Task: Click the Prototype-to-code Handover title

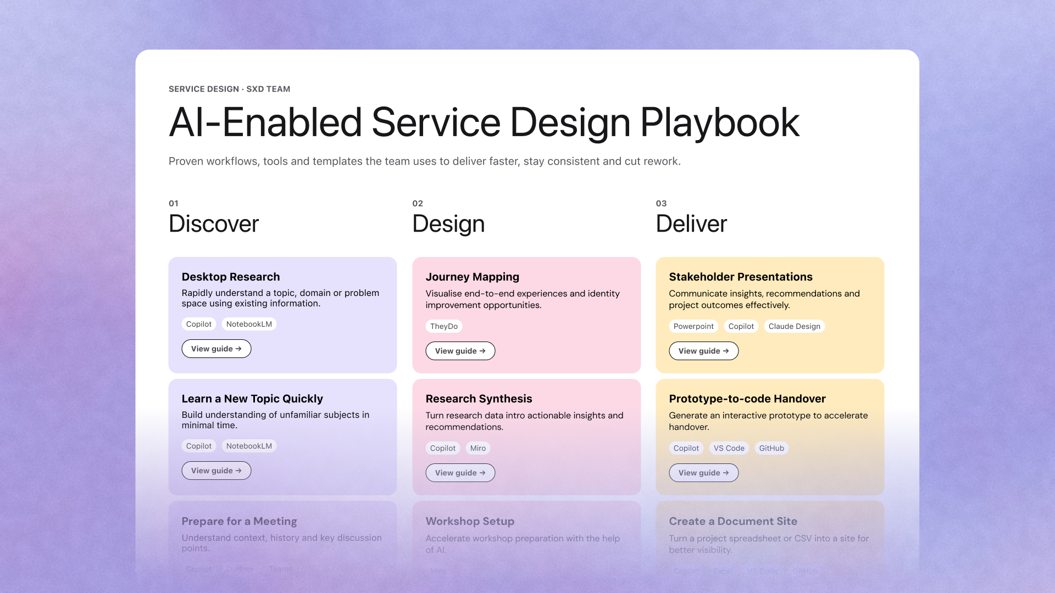Action: (747, 399)
